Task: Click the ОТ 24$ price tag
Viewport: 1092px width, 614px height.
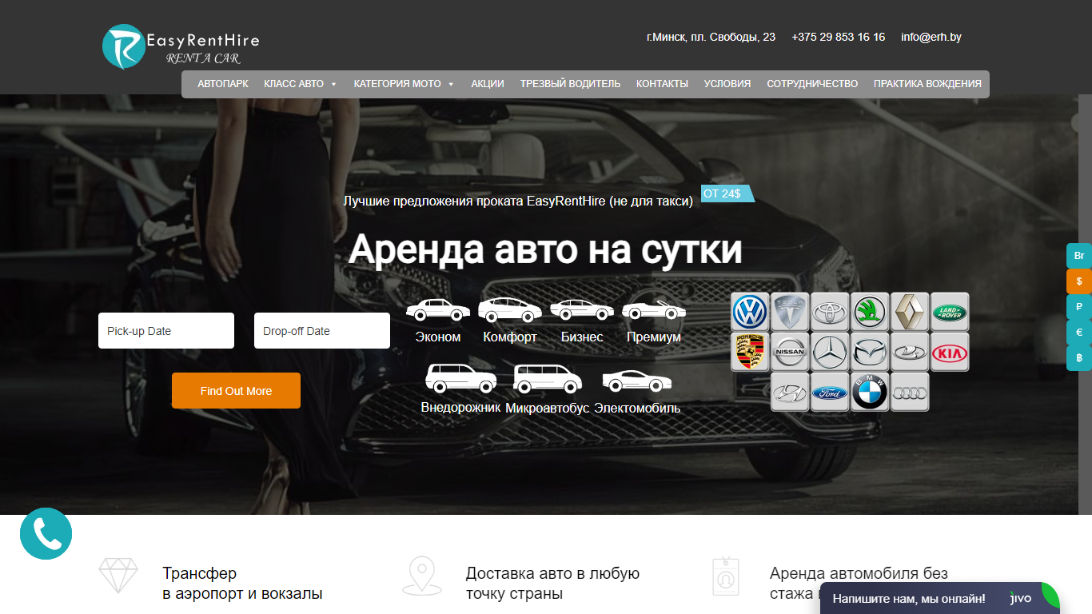Action: (x=727, y=193)
